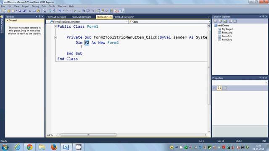Collapse the Public Class Form1 region

(55, 26)
